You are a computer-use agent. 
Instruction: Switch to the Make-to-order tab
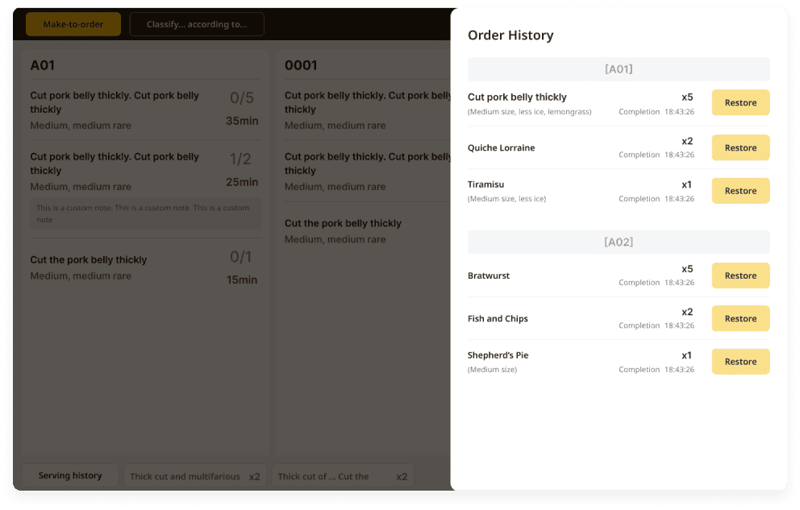click(x=73, y=24)
